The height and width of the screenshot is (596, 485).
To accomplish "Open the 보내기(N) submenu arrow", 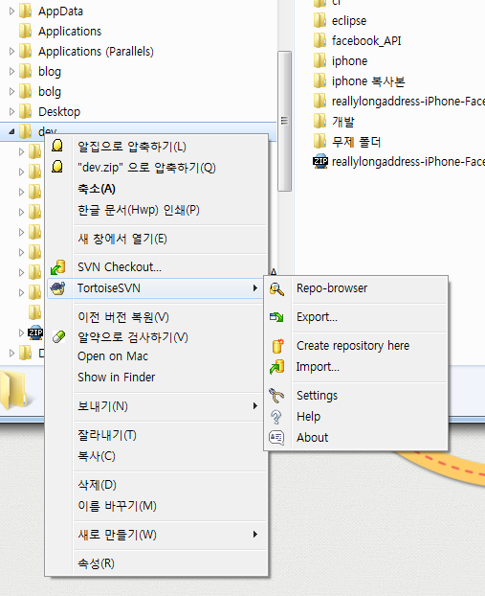I will [255, 406].
